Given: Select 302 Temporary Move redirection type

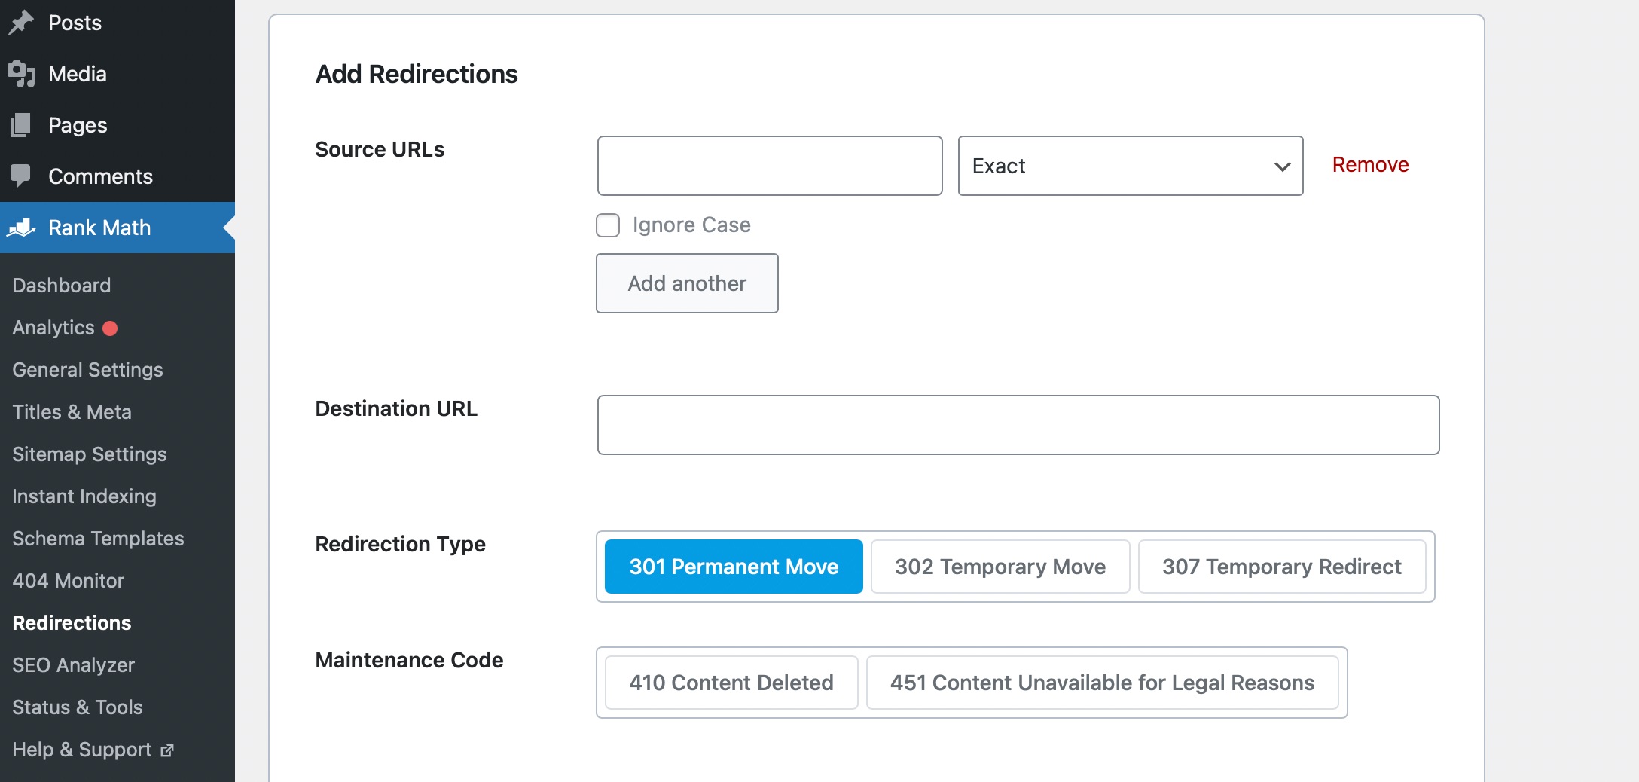Looking at the screenshot, I should point(1000,567).
